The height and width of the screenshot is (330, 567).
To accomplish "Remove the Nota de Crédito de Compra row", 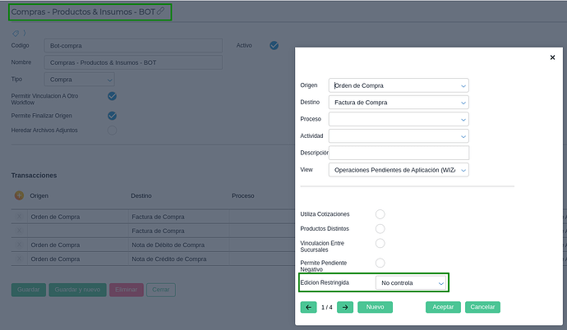I will pos(20,259).
